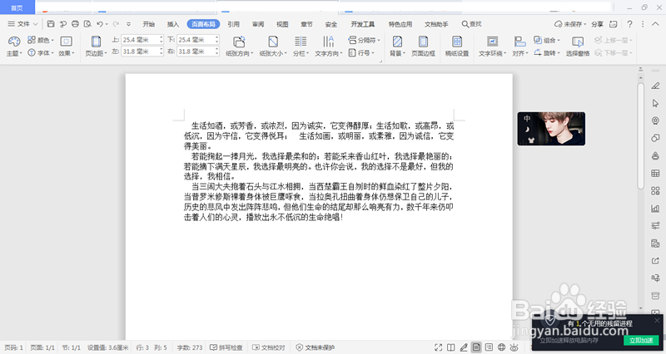Viewport: 666px width, 354px height.
Task: Click the vertical scrollbar thumb
Action: tap(641, 135)
